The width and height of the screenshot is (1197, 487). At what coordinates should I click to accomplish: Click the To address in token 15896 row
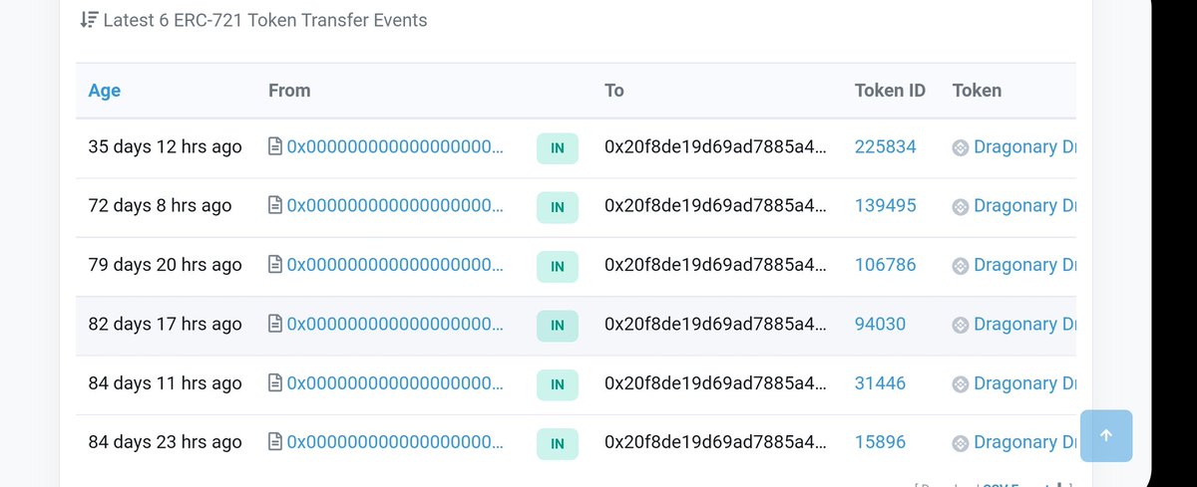715,442
